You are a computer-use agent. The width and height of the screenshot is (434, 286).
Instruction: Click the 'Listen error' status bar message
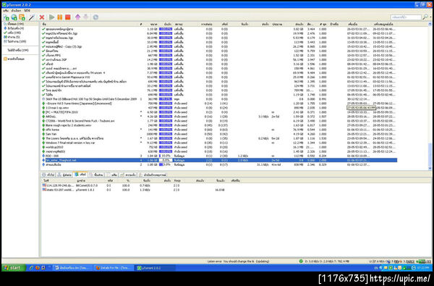tap(238, 261)
